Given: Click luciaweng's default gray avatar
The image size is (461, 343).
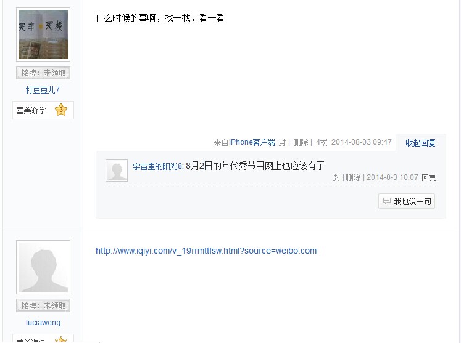Looking at the screenshot, I should [43, 267].
